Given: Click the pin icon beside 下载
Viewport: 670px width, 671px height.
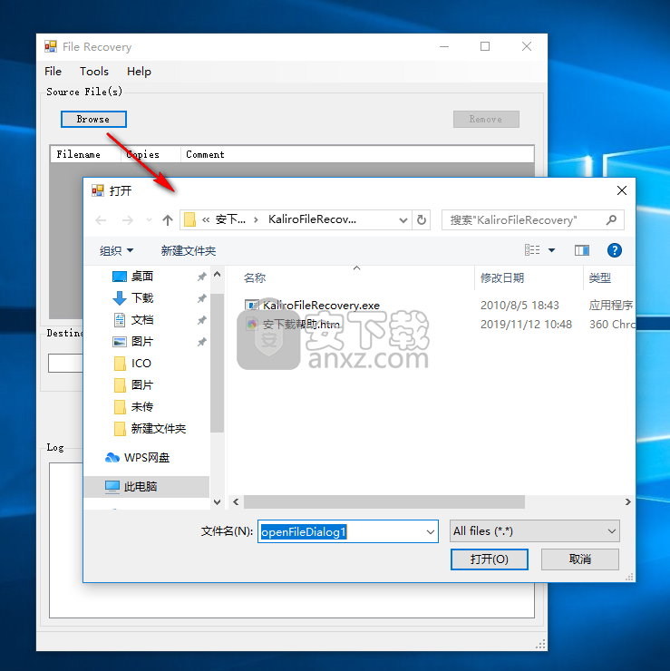Looking at the screenshot, I should (202, 298).
